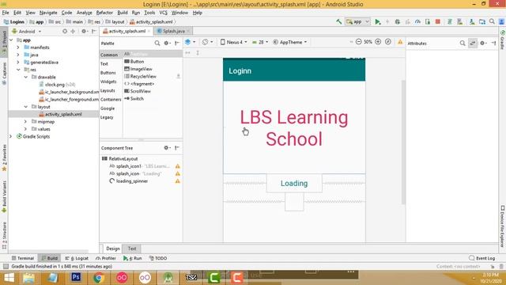The width and height of the screenshot is (506, 285).
Task: Open the AppTheme dropdown
Action: pyautogui.click(x=290, y=42)
